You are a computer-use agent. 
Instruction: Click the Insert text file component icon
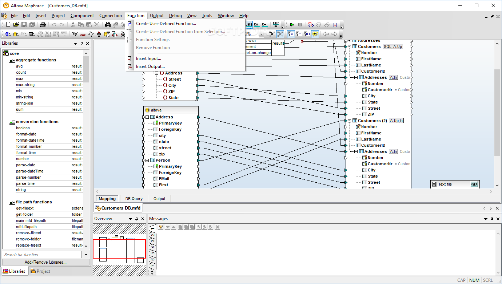[32, 34]
